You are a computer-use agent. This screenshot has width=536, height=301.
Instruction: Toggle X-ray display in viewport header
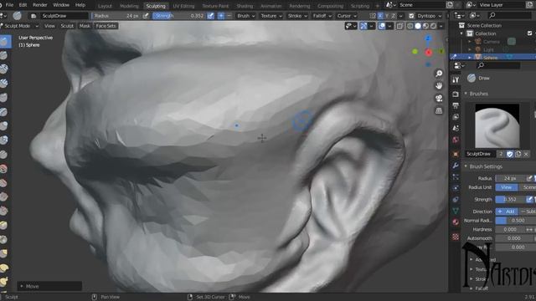(400, 26)
